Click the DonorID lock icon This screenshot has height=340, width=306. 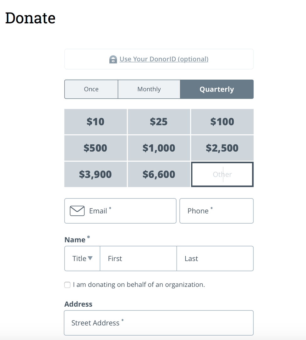coord(113,59)
